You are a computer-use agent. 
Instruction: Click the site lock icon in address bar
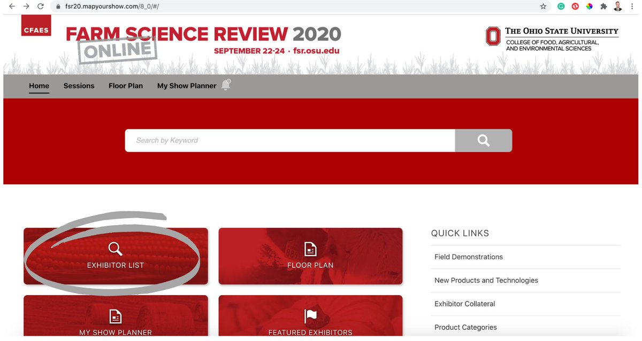(59, 6)
